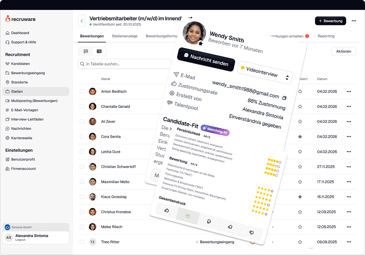The height and width of the screenshot is (255, 365).
Task: Click the recruware logo icon
Action: tap(8, 18)
